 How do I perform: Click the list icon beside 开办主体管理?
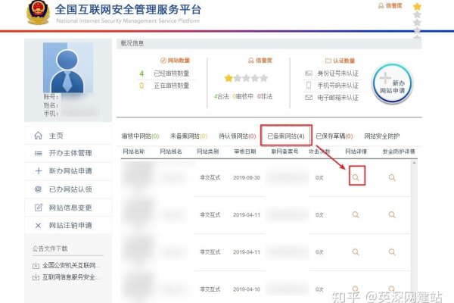39,153
